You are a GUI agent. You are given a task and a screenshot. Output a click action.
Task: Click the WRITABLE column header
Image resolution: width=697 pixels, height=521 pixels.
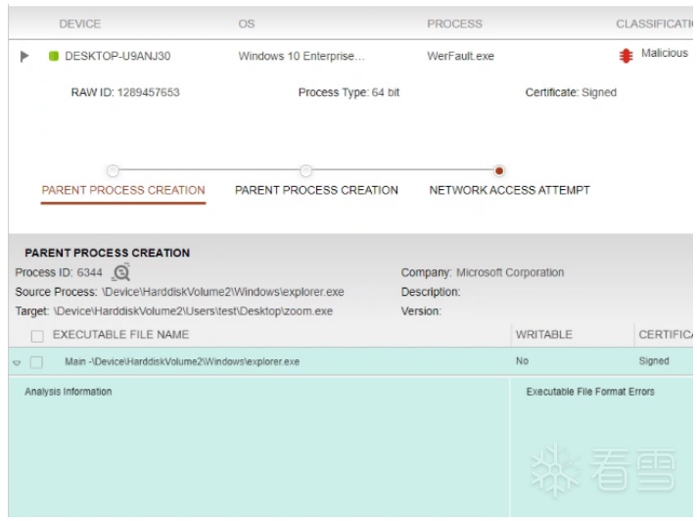(543, 334)
